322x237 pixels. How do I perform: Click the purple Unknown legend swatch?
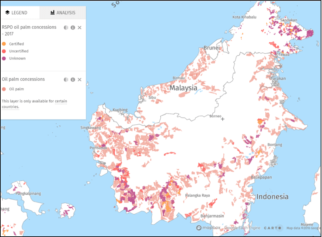[x=4, y=59]
